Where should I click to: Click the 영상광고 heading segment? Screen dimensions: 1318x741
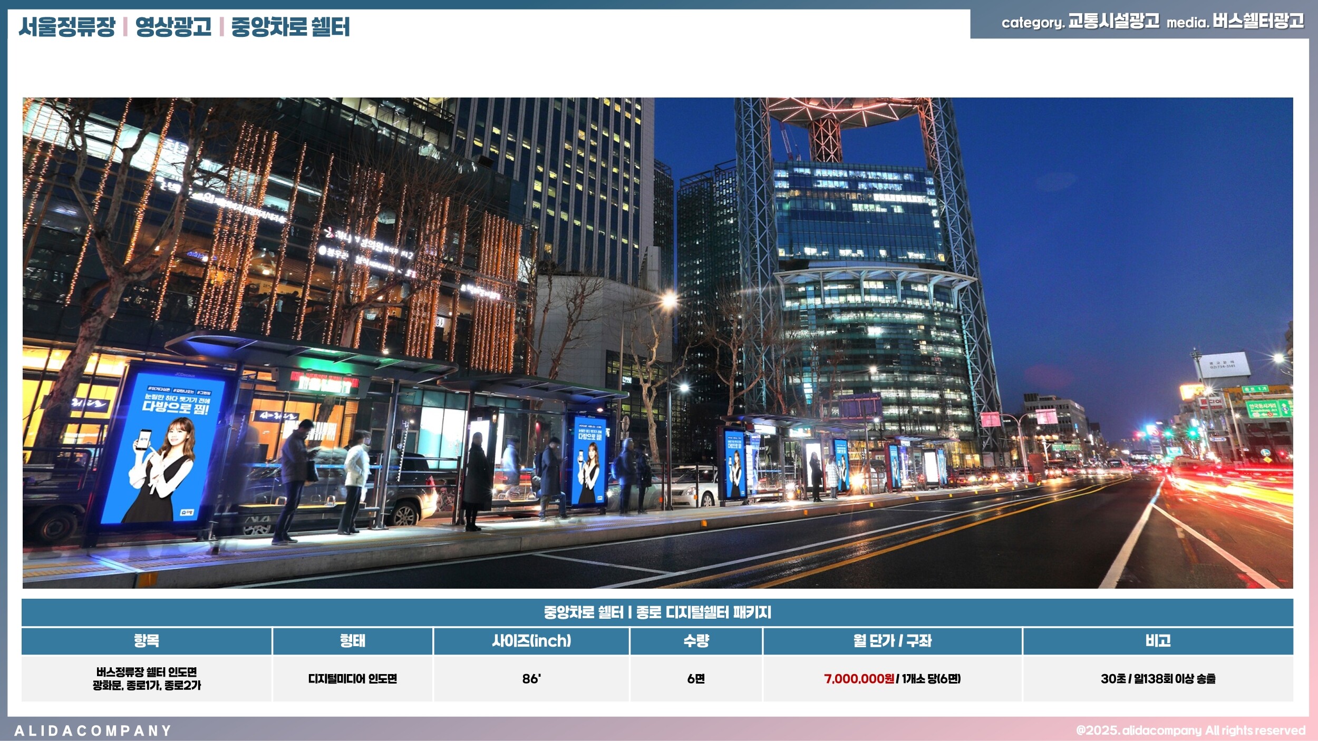pos(173,27)
